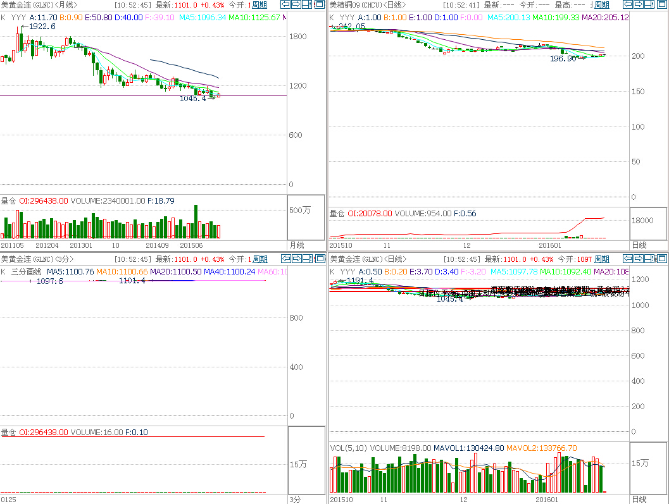Click the right arrow in the 3-minute GLNC chart
This screenshot has width=669, height=504.
pos(296,259)
